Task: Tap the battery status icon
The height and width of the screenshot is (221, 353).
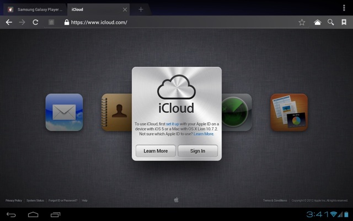Action: tap(346, 214)
